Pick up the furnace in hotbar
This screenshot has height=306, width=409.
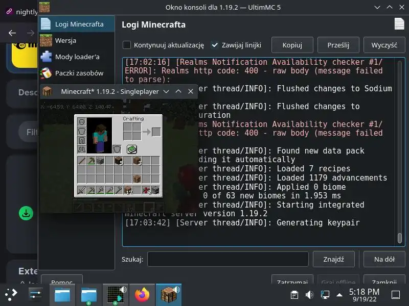pyautogui.click(x=155, y=190)
